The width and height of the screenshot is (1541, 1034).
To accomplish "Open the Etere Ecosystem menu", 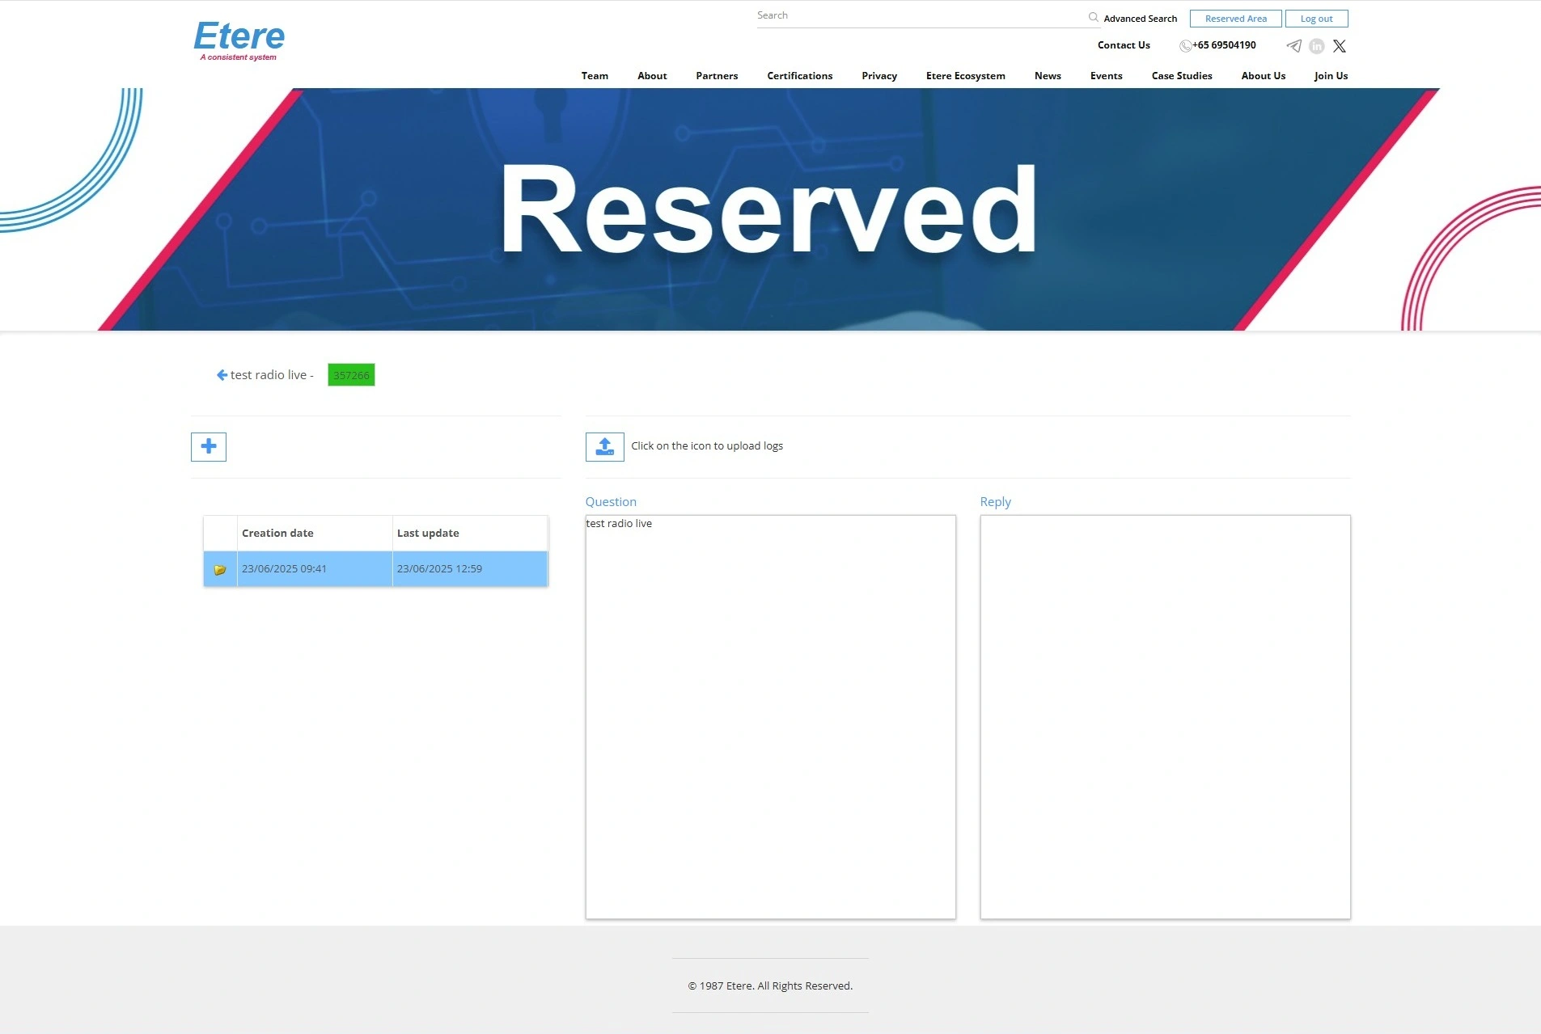I will coord(965,76).
